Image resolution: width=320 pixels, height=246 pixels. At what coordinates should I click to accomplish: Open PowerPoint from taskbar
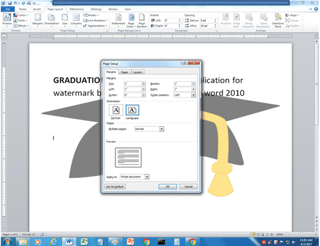(131, 242)
